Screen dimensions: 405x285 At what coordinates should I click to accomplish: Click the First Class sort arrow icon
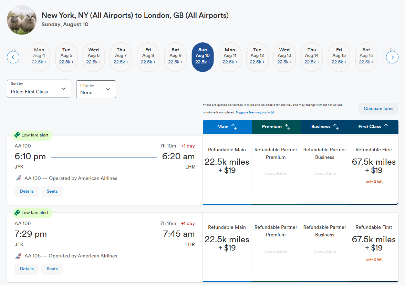point(386,126)
